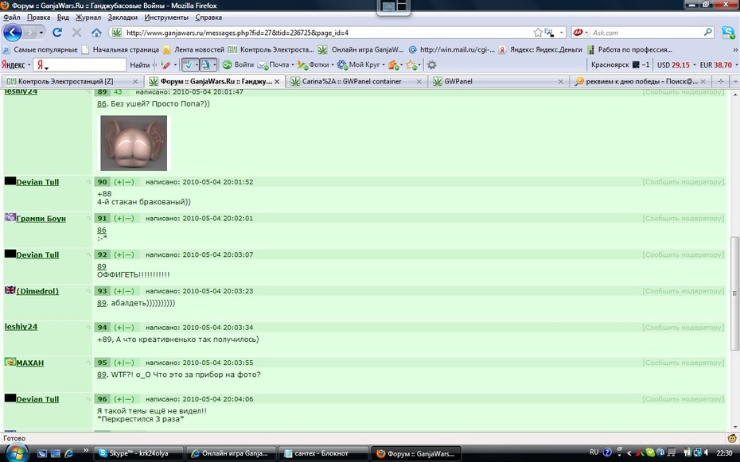The width and height of the screenshot is (740, 462).
Task: Click the Yandex Money wallet icon in toolbar
Action: 393,64
